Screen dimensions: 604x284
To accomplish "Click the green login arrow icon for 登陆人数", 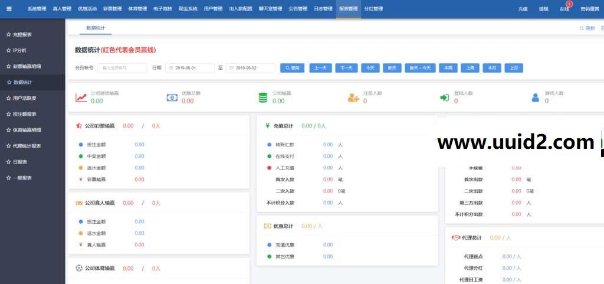I will coord(444,97).
